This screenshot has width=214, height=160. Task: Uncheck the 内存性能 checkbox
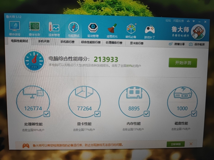point(146,114)
